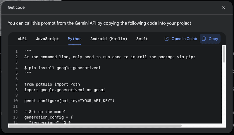Screen dimensions: 234x135
Task: Click the Open in Colab link
Action: point(180,39)
